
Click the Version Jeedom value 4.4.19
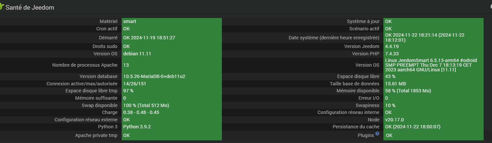pos(392,46)
